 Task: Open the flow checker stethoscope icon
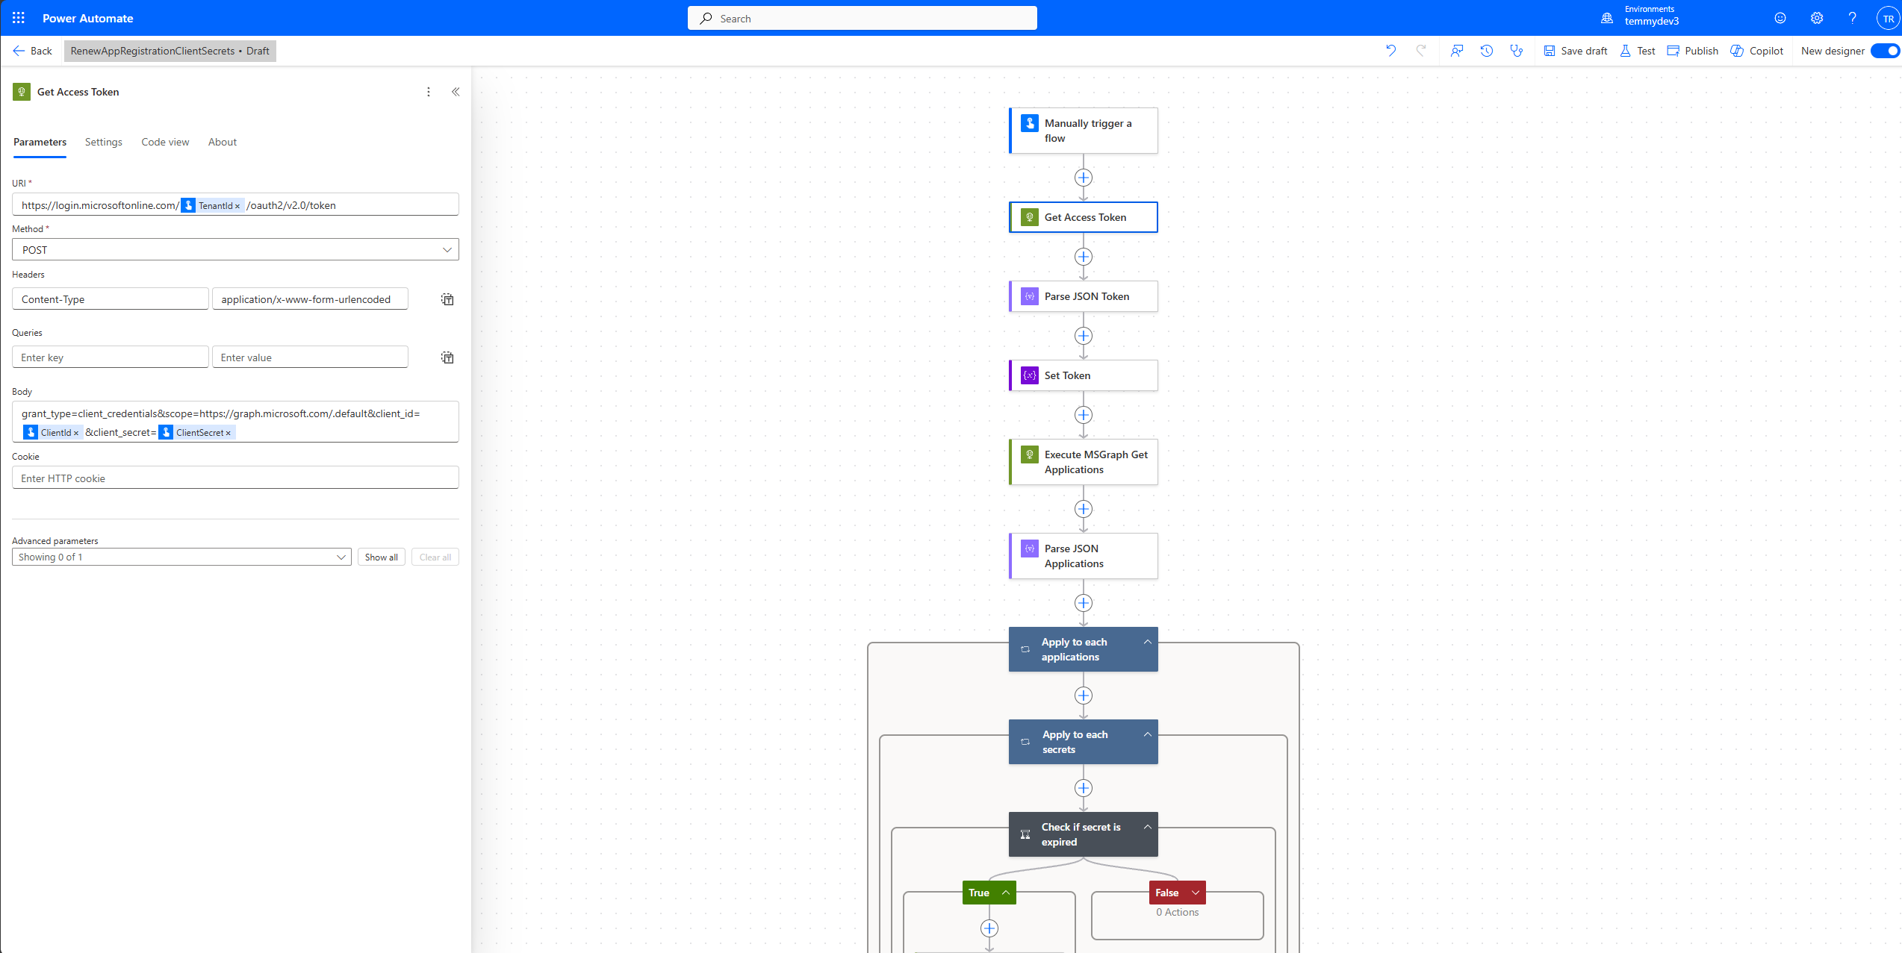1517,51
